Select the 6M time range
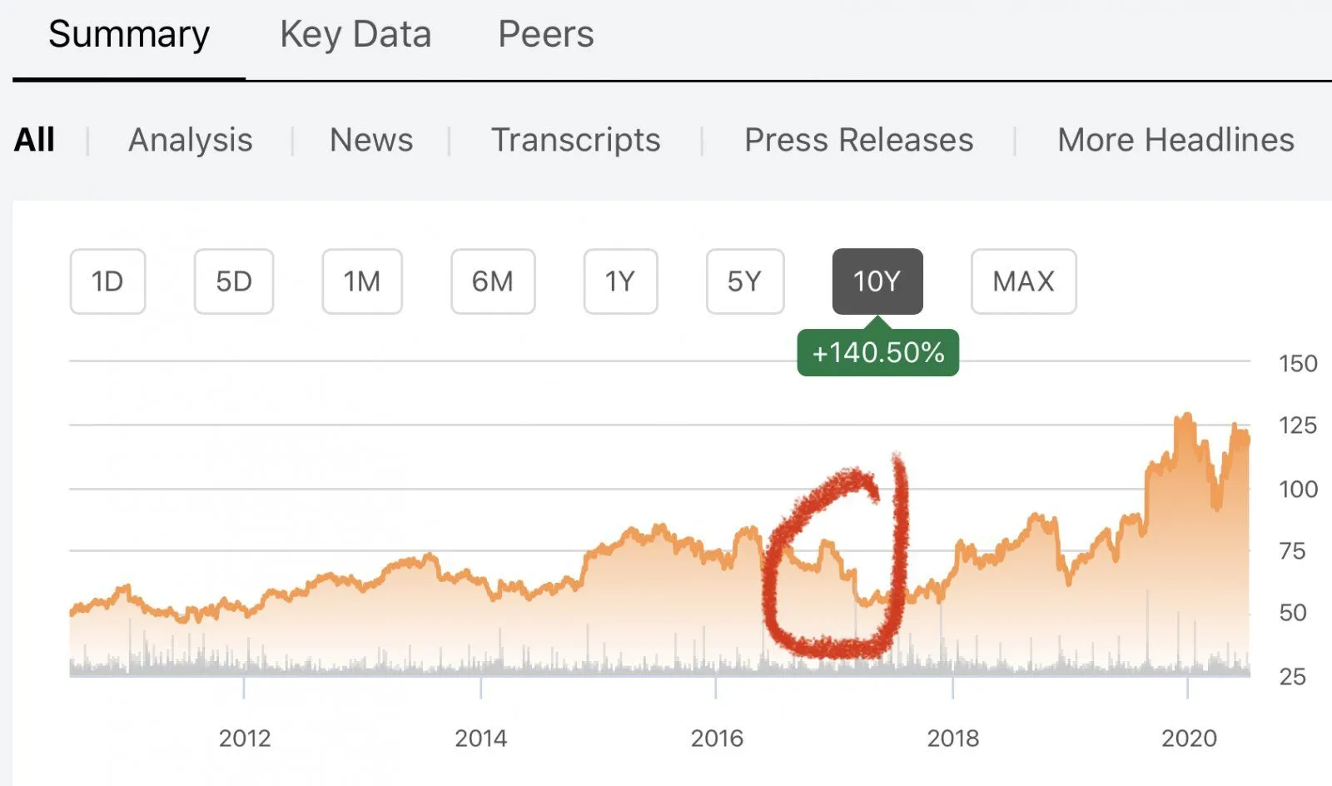1332x786 pixels. [x=493, y=281]
